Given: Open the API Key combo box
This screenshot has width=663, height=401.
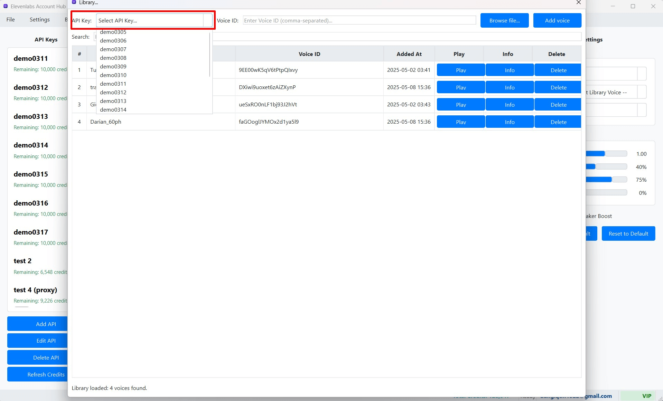Looking at the screenshot, I should point(154,20).
